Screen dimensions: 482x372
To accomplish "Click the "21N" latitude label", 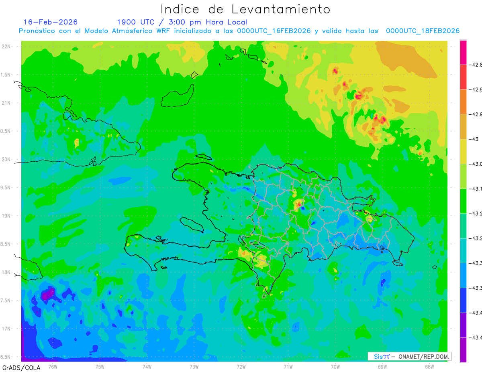I will pyautogui.click(x=7, y=103).
